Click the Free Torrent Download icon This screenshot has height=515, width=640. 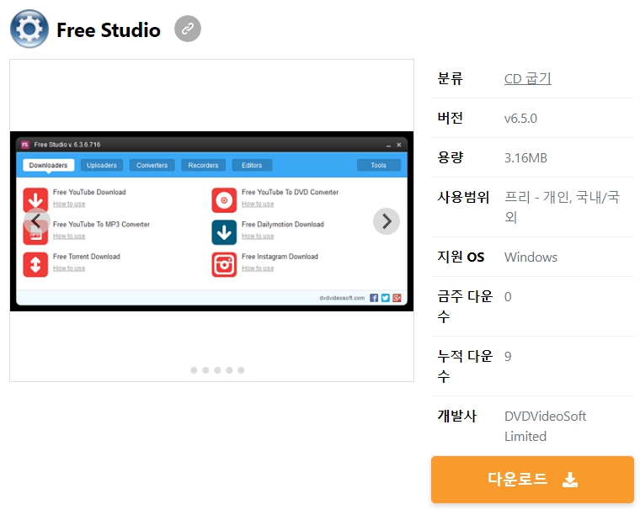click(x=35, y=264)
